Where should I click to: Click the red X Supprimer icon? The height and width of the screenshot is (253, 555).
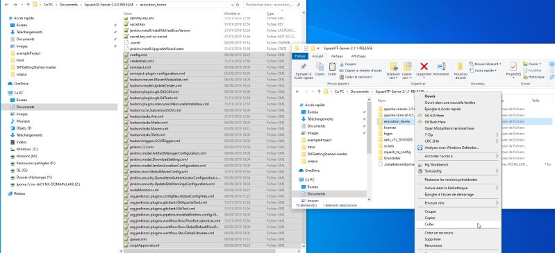click(424, 67)
